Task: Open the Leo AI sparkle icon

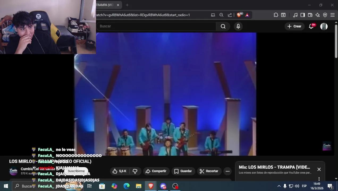Action: coord(318,15)
